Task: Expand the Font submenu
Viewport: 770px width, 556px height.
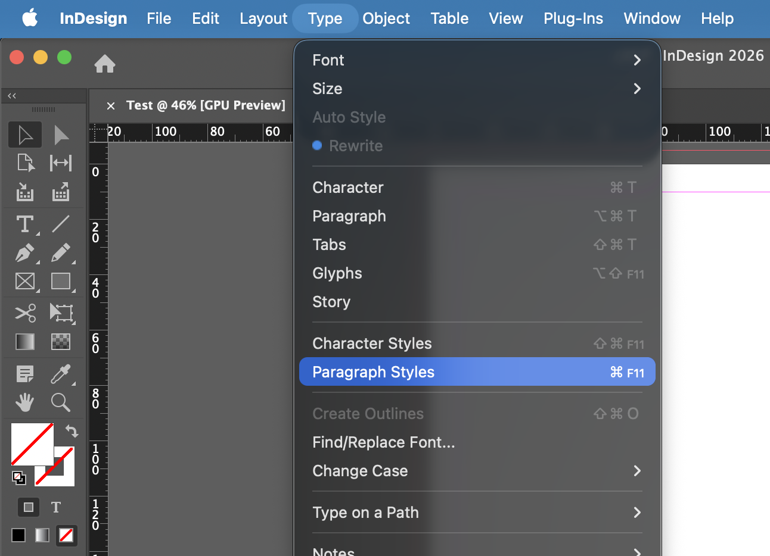Action: pos(477,60)
